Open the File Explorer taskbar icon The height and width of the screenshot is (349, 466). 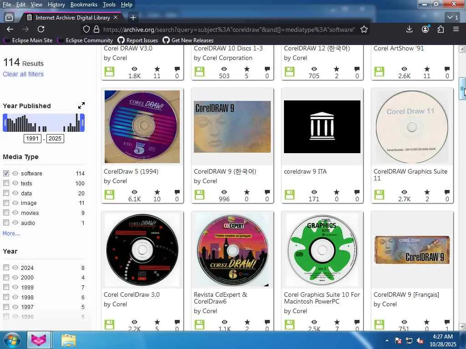(69, 340)
